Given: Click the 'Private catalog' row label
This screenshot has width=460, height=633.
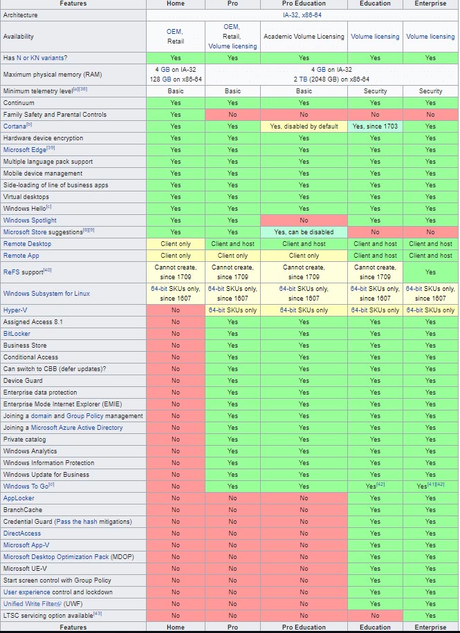Looking at the screenshot, I should coord(24,440).
